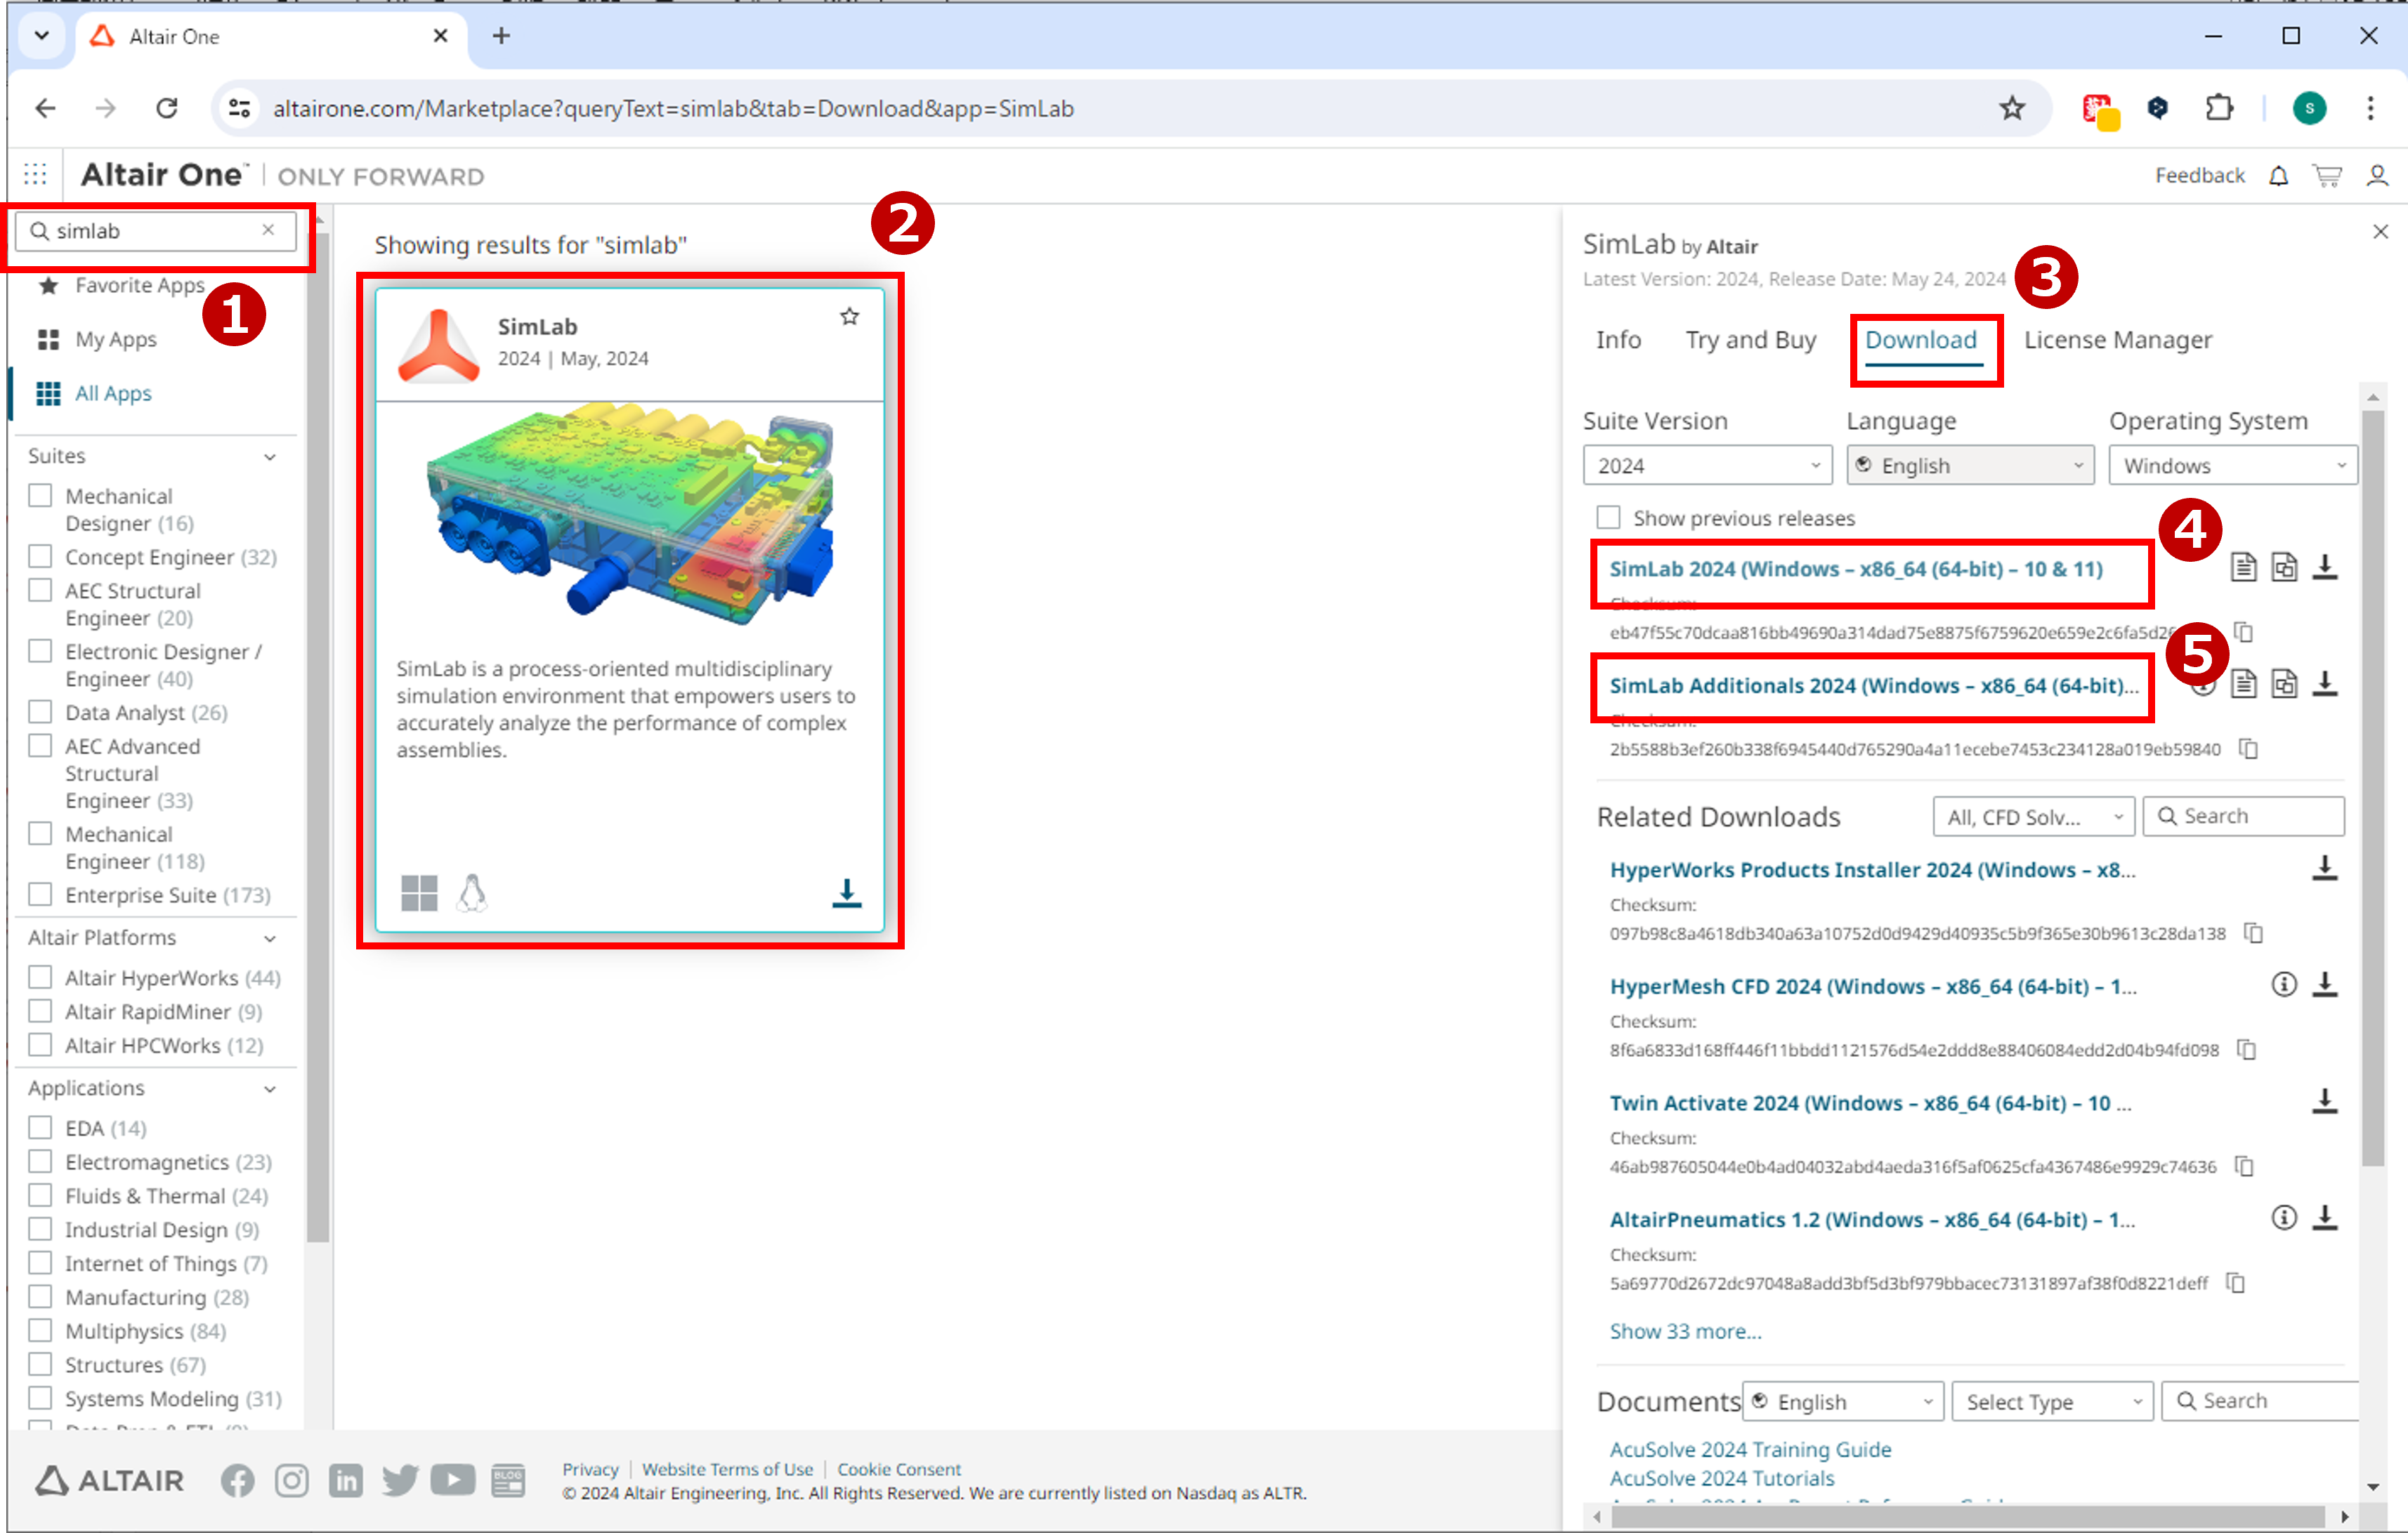Click Show 33 more related downloads
The height and width of the screenshot is (1533, 2408).
coord(1685,1331)
